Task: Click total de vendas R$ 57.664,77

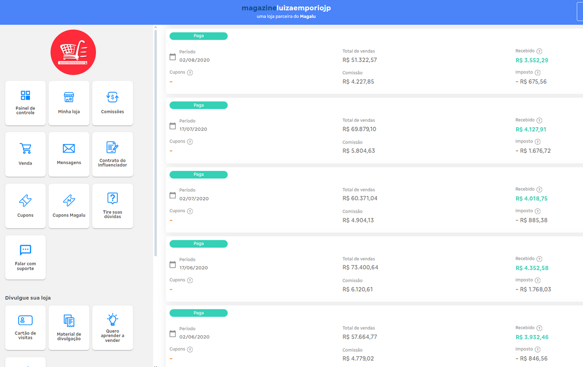Action: [360, 337]
